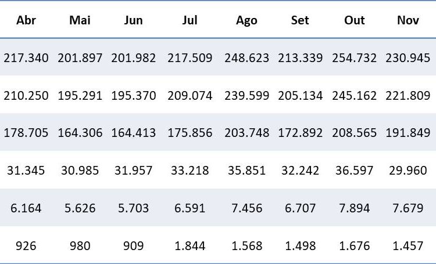Select the Mai column header
This screenshot has height=264, width=436.
(80, 20)
